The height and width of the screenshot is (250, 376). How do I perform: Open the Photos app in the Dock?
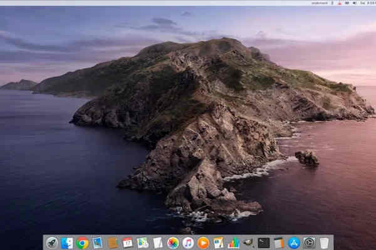coord(173,243)
